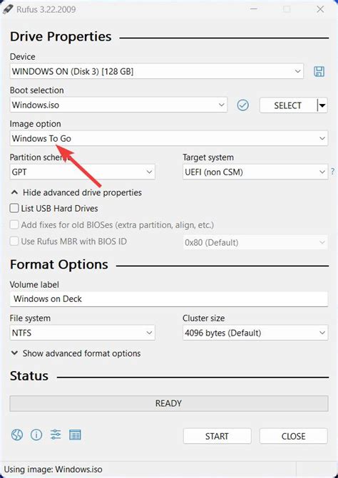Viewport: 338px width, 478px height.
Task: Click the Rufus USB icon in title bar
Action: 8,9
